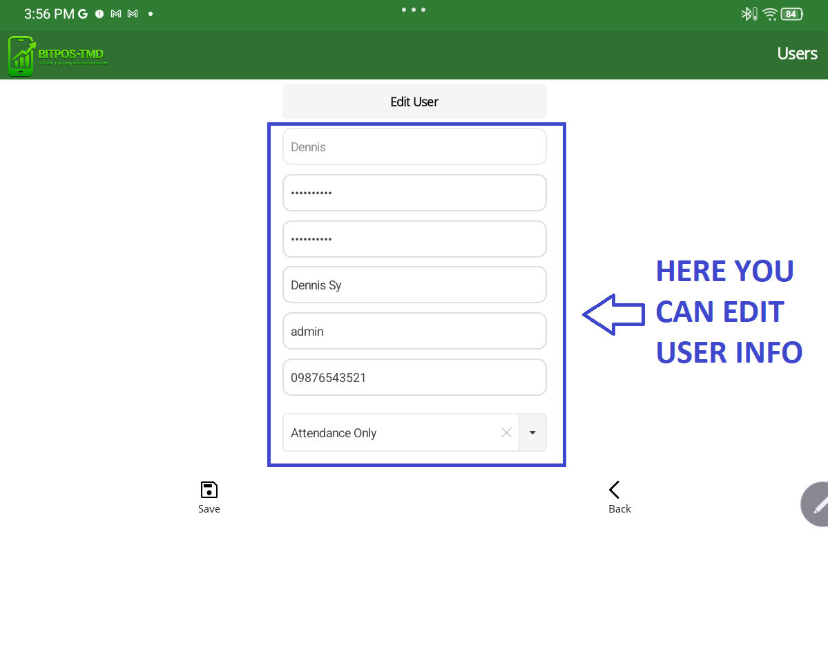Open the Attendance Only combo box
This screenshot has width=828, height=650.
point(390,432)
